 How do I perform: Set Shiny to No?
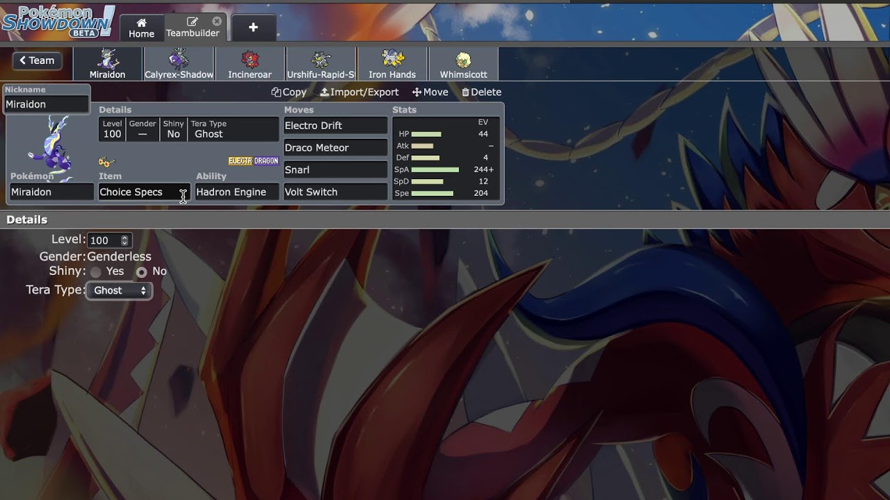point(142,272)
